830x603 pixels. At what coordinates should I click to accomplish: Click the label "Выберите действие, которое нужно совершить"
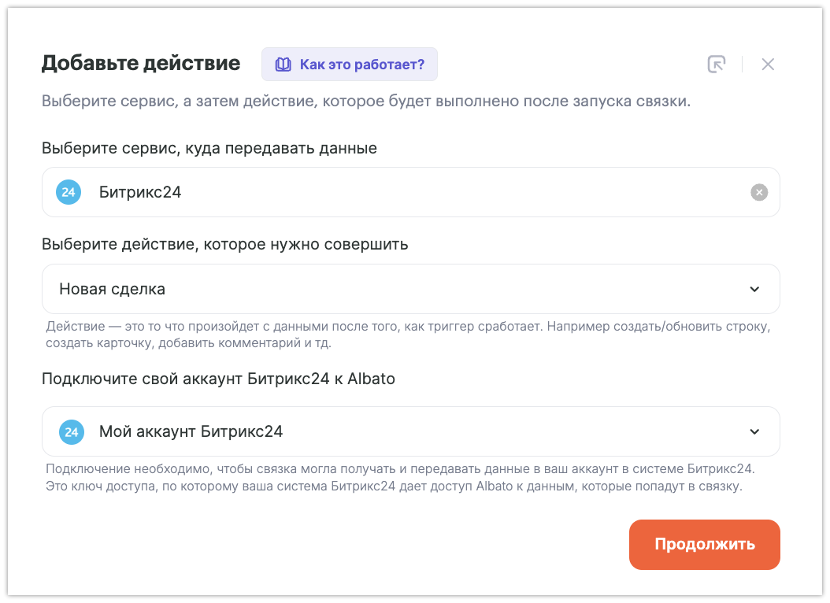[225, 244]
